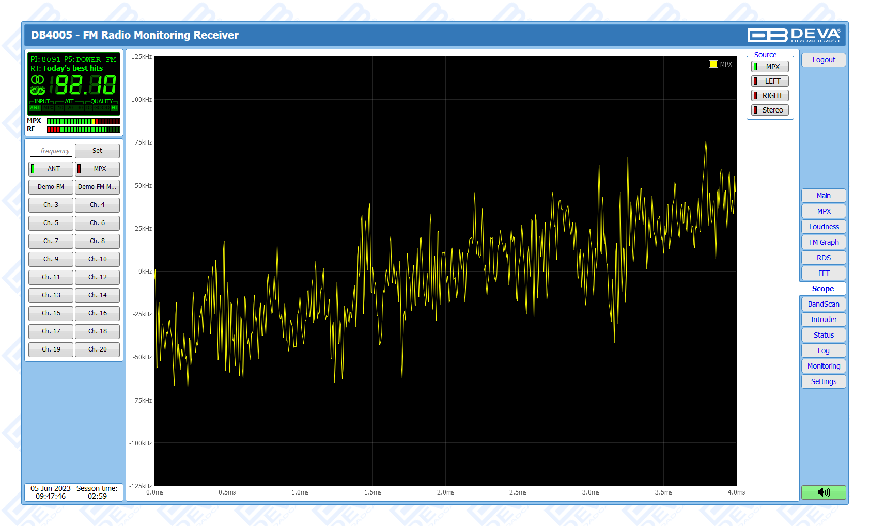Log out using the Logout button
The height and width of the screenshot is (526, 870).
pyautogui.click(x=824, y=60)
